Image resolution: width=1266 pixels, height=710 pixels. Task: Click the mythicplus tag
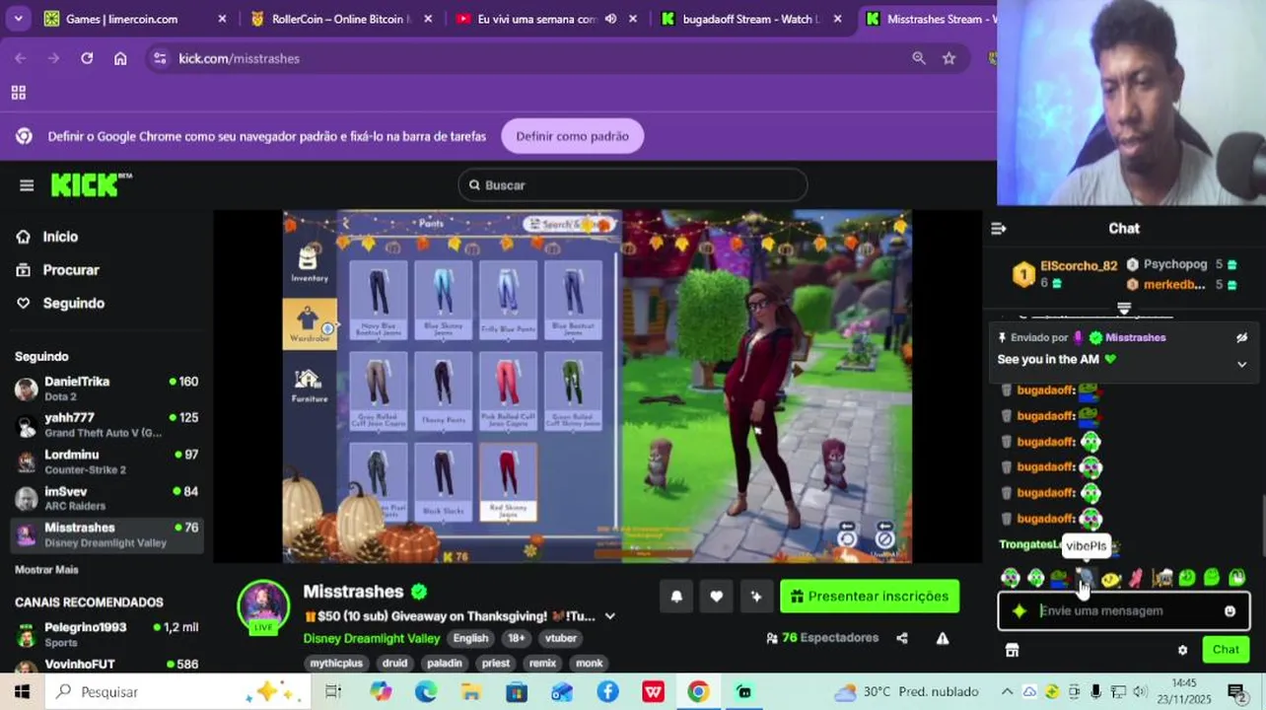336,664
